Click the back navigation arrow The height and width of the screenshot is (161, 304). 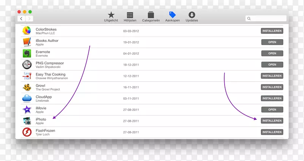coord(21,19)
